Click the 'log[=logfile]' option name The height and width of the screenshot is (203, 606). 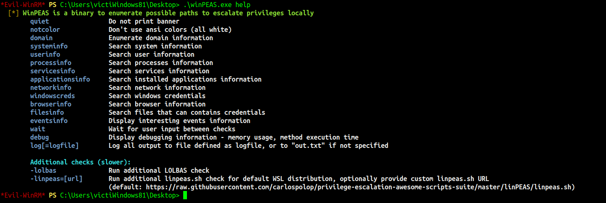click(x=54, y=145)
